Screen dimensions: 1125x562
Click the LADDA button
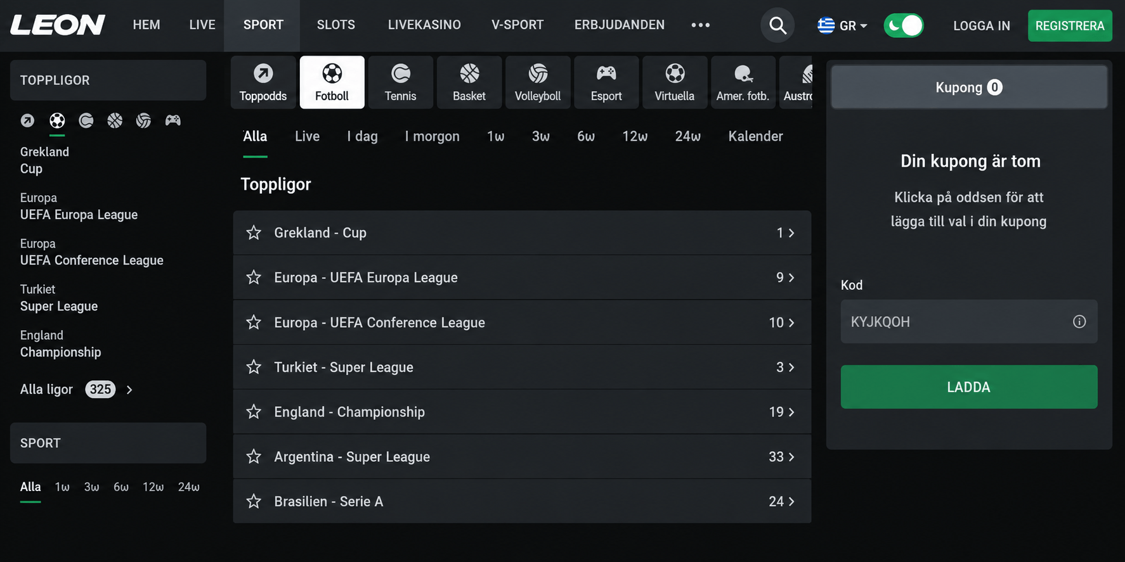969,386
